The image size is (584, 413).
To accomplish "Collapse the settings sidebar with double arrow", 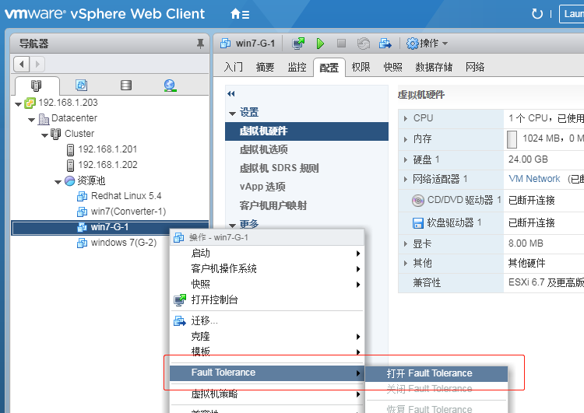I will pos(231,94).
